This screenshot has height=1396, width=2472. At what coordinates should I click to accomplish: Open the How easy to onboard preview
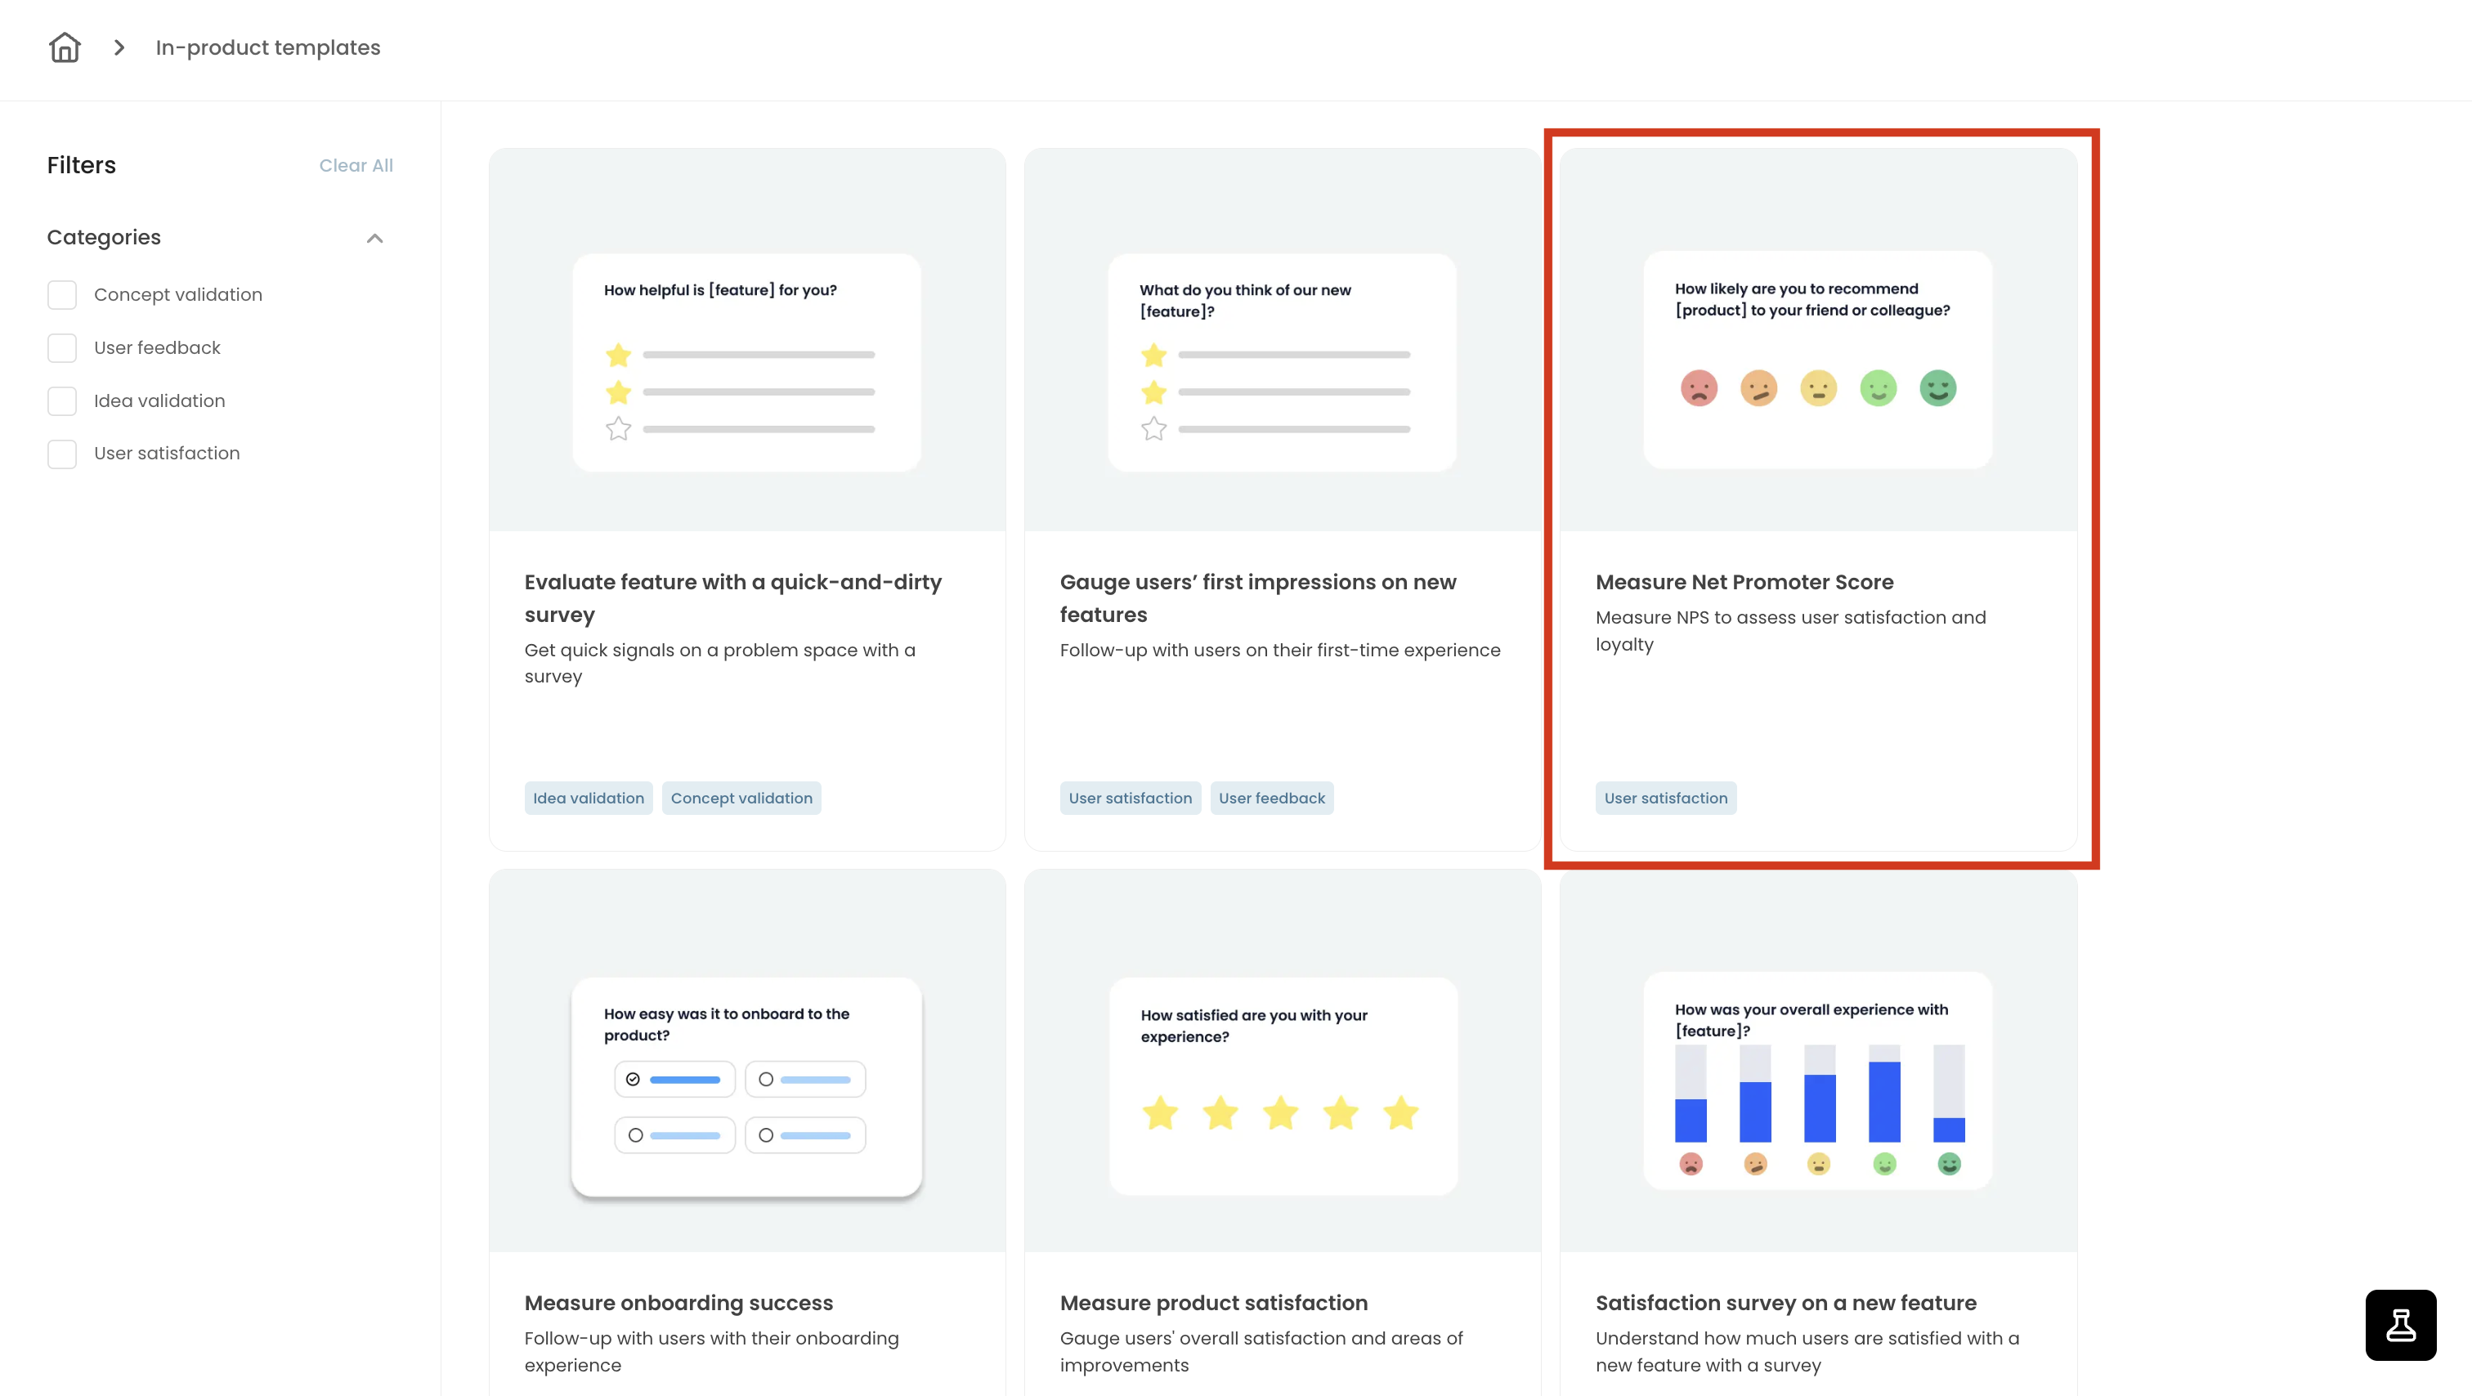pyautogui.click(x=746, y=1086)
